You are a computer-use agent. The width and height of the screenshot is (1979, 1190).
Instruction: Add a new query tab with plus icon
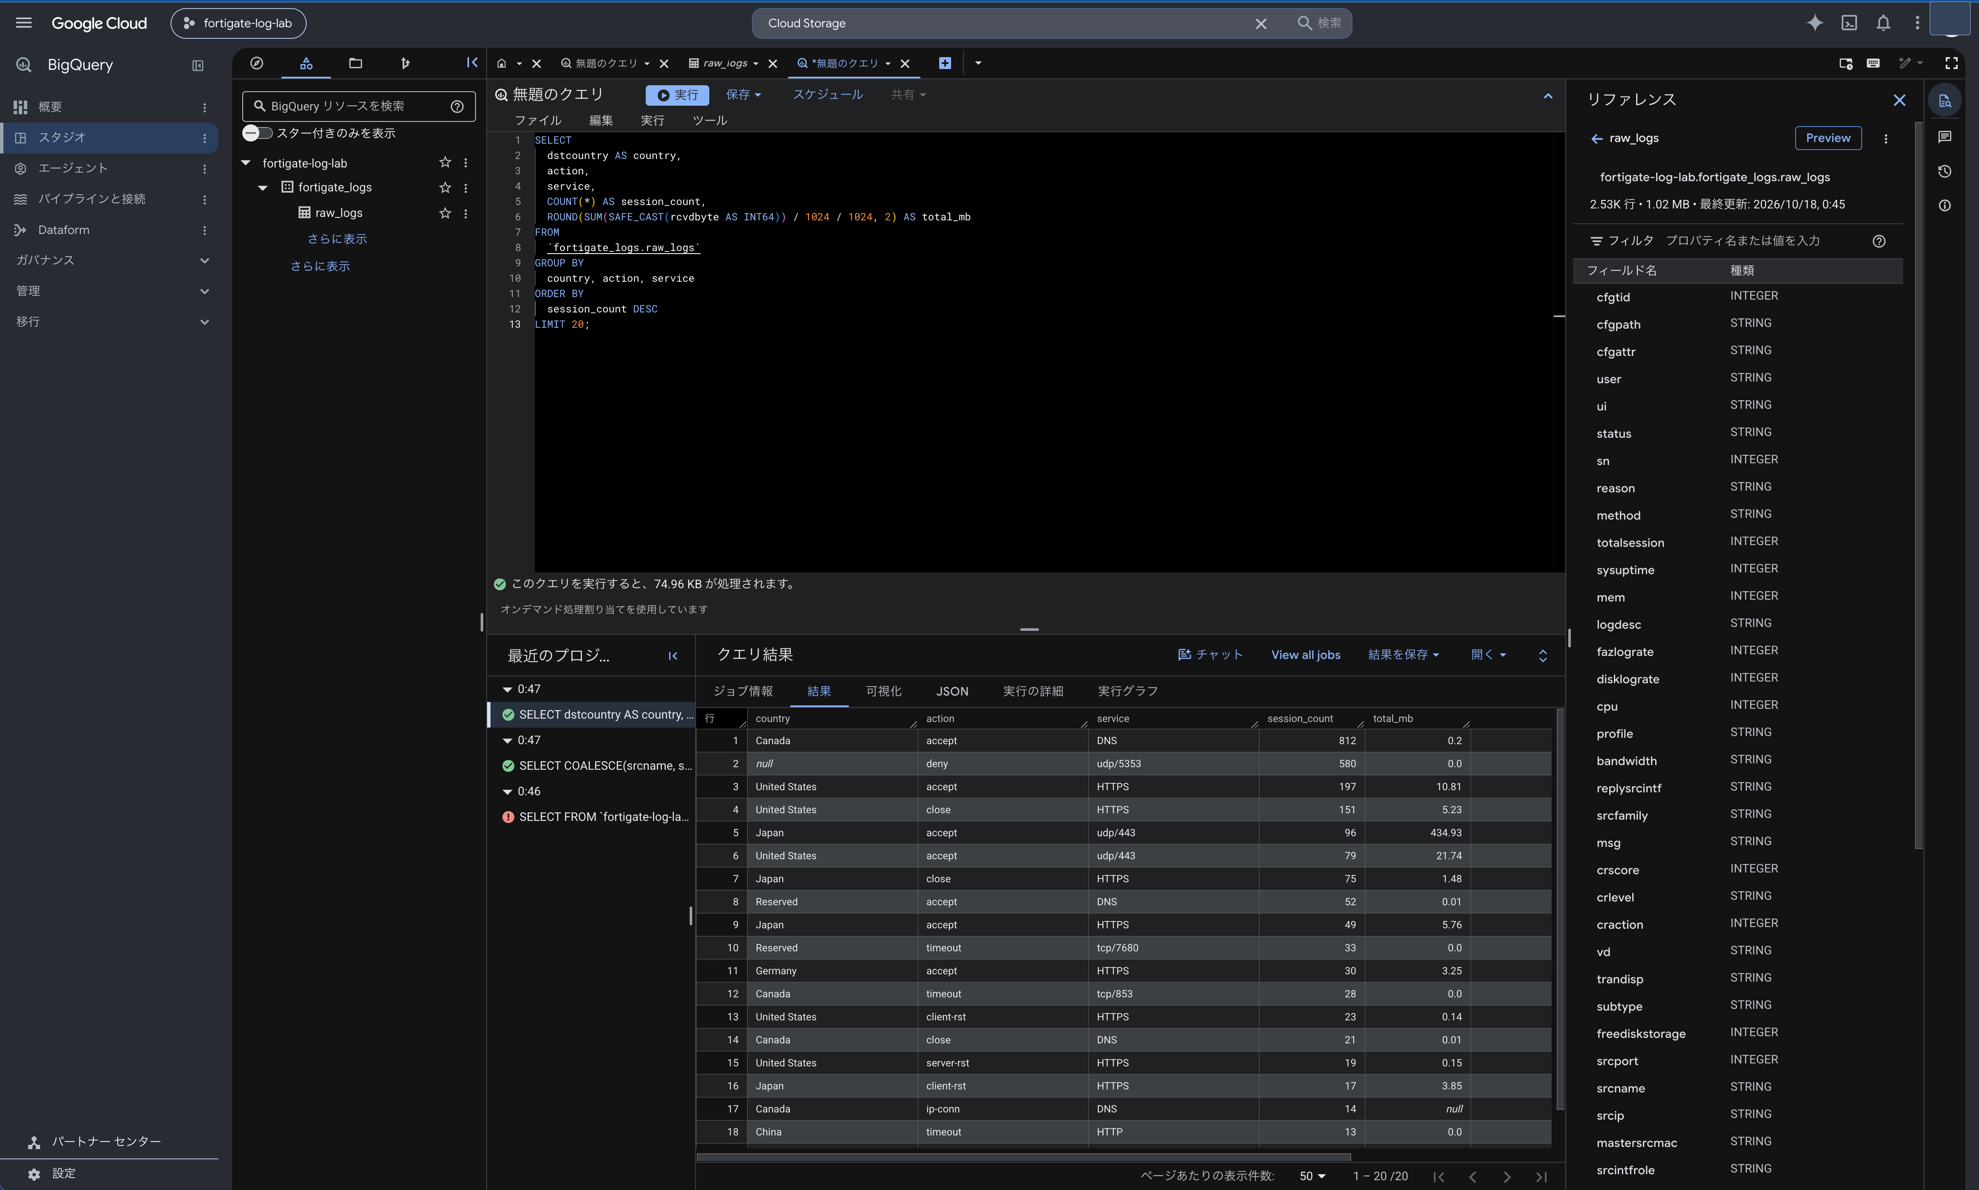[945, 64]
